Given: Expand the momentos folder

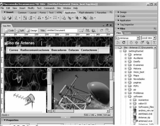Looking at the screenshot, I should [x=130, y=100].
